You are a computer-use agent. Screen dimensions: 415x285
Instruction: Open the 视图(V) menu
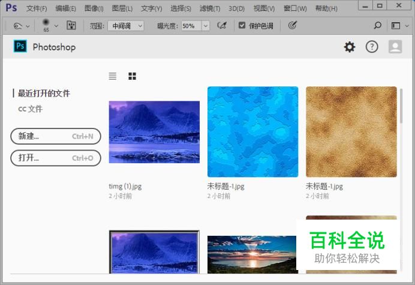[x=264, y=8]
